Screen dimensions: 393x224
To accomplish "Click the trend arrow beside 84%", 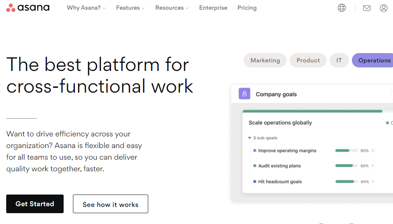I will click(x=373, y=181).
